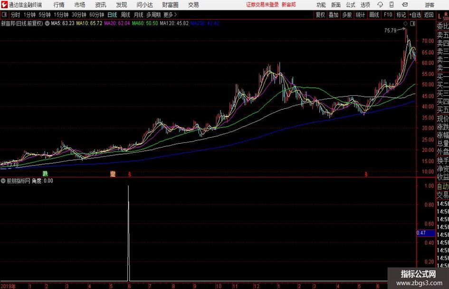The height and width of the screenshot is (289, 449).
Task: Click the indicator spike near June 2019
Action: point(129,233)
